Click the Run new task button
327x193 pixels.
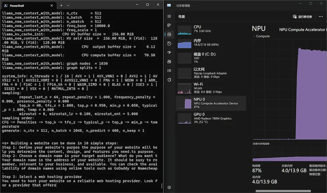[302, 17]
